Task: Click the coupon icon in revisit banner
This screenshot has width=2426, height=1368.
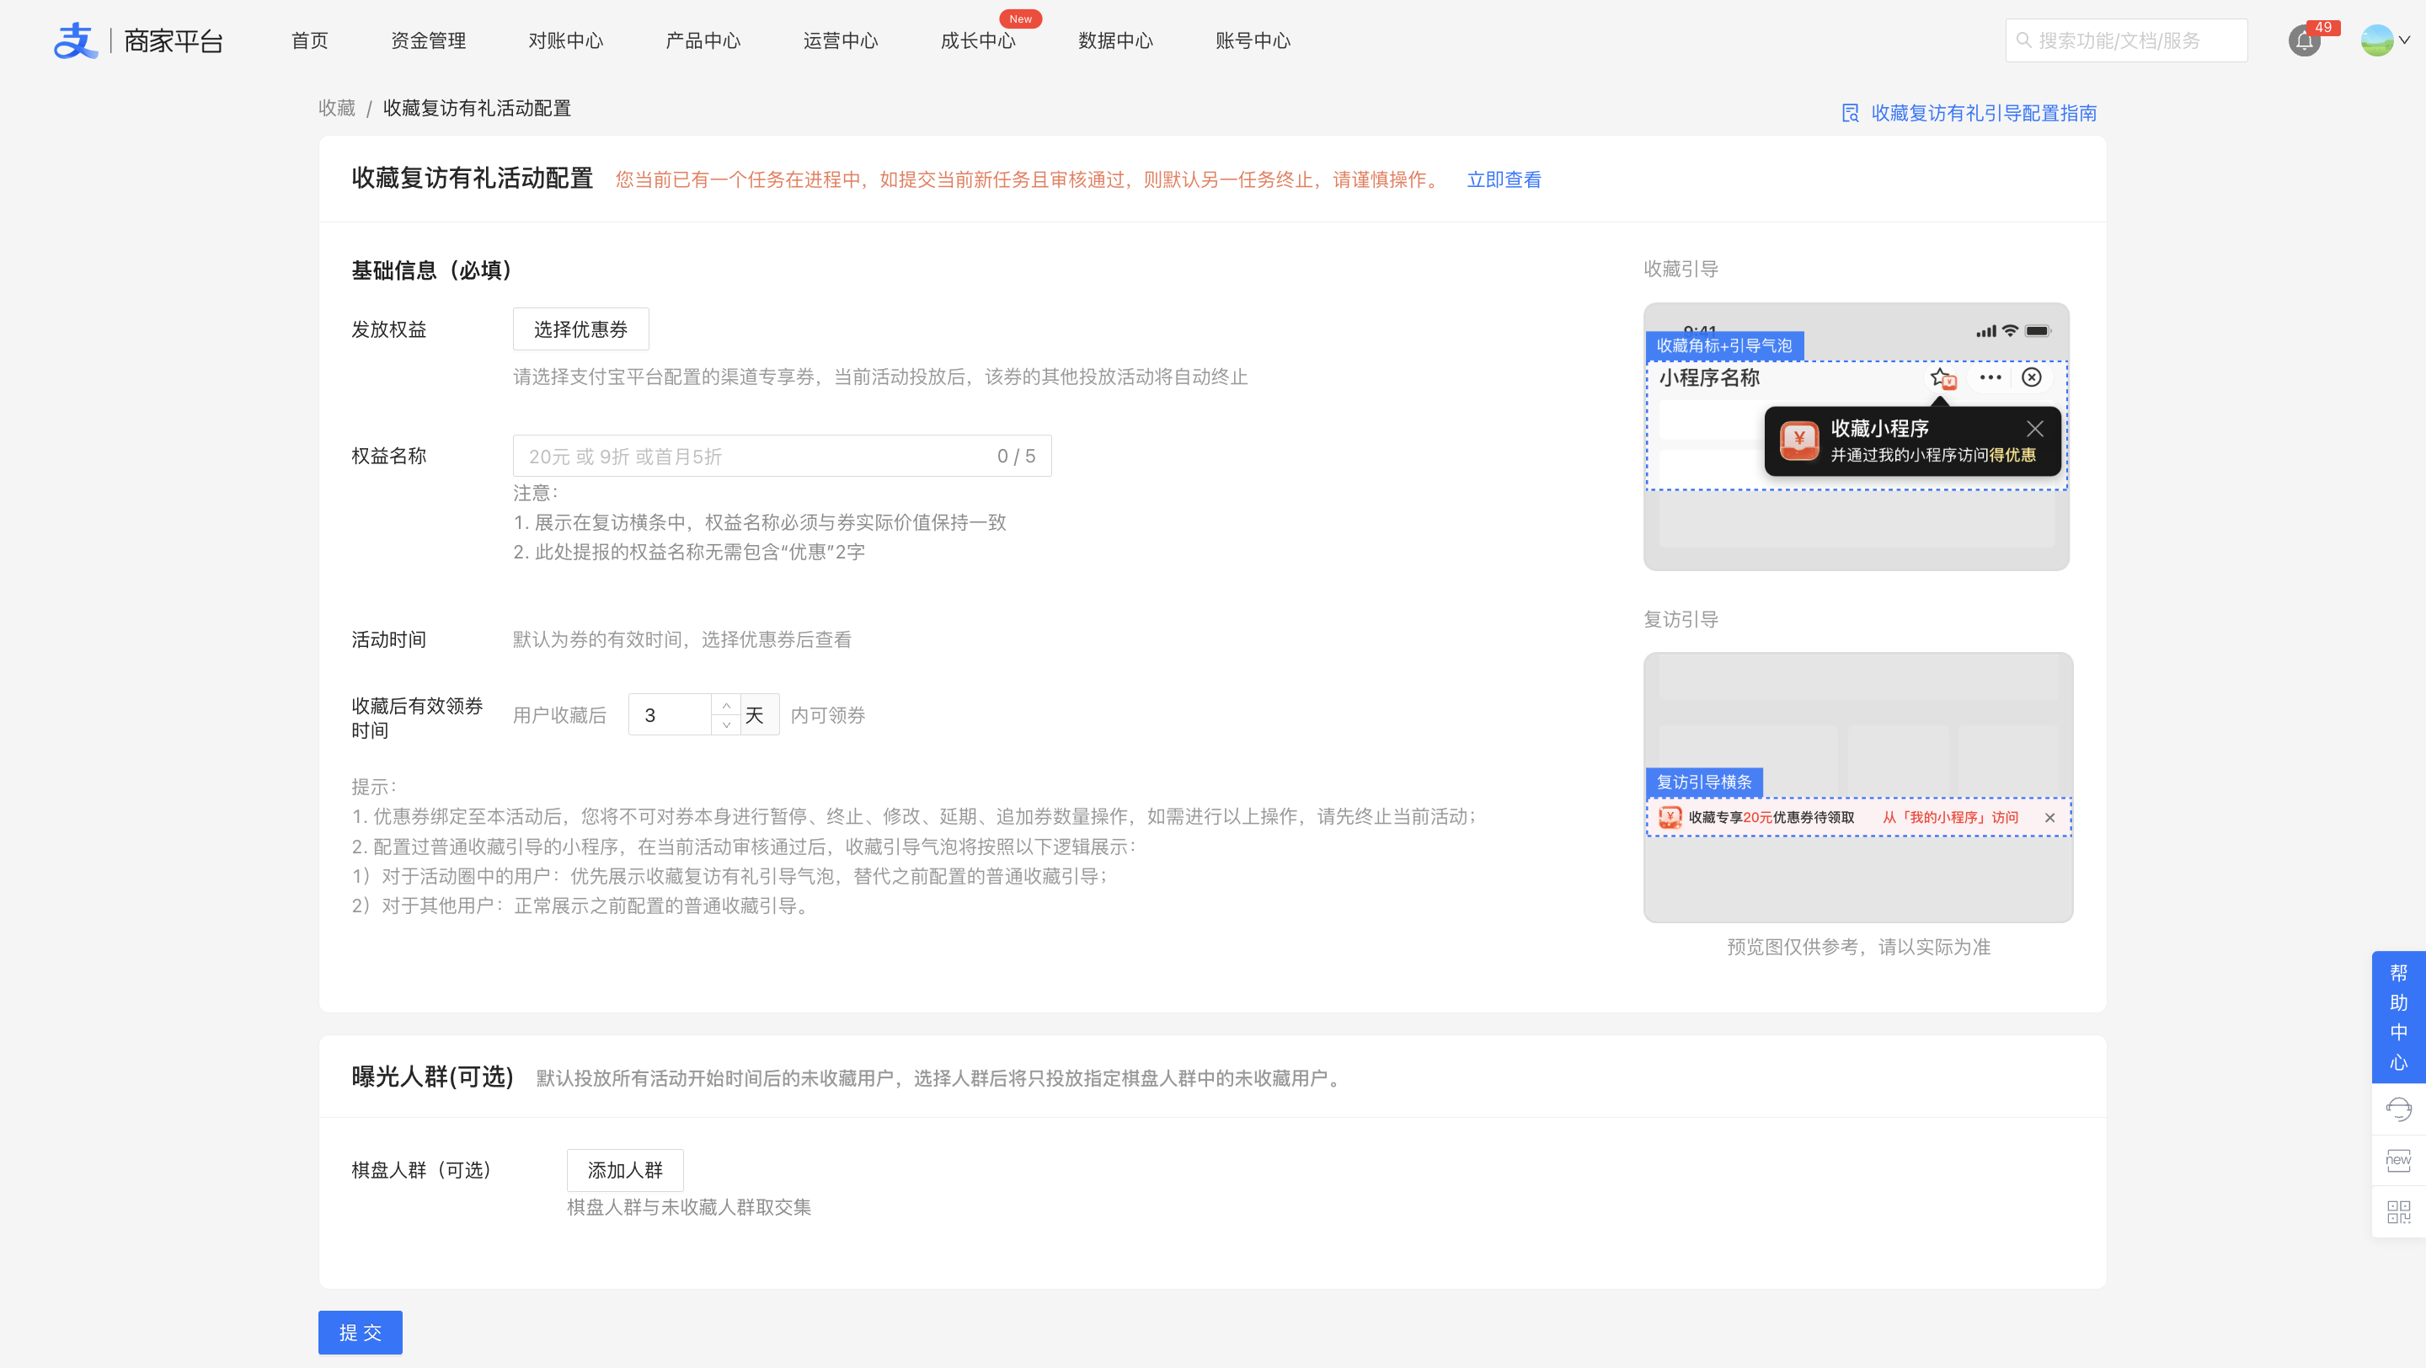Action: click(x=1670, y=816)
